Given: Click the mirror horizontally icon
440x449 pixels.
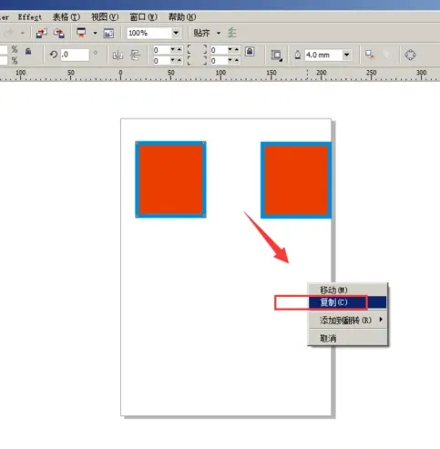Looking at the screenshot, I should pos(118,56).
